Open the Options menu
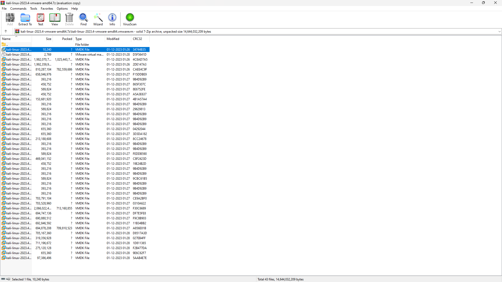This screenshot has width=502, height=282. coord(62,9)
